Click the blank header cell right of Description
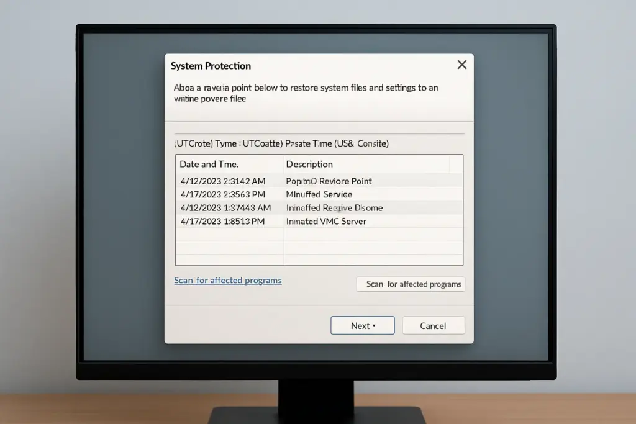This screenshot has height=424, width=636. 456,164
